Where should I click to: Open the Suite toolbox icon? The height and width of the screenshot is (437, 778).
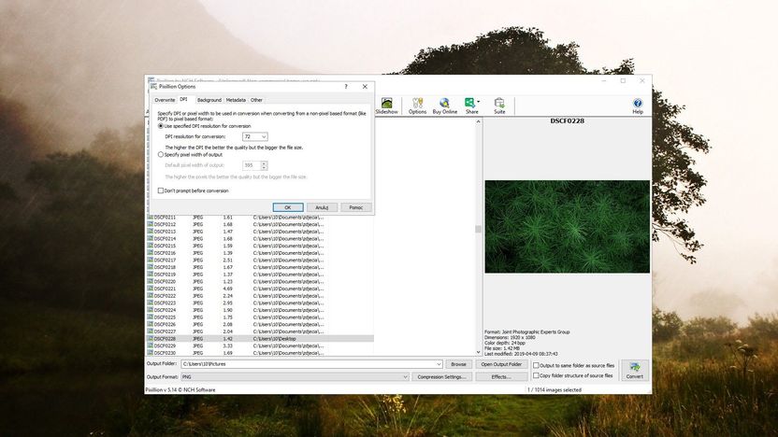(x=499, y=103)
